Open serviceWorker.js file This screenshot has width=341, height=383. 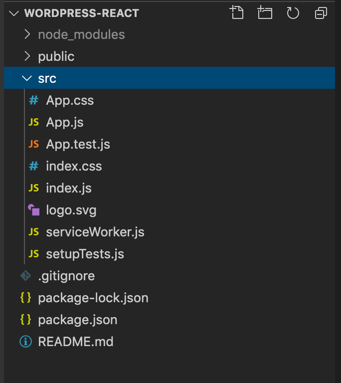95,232
